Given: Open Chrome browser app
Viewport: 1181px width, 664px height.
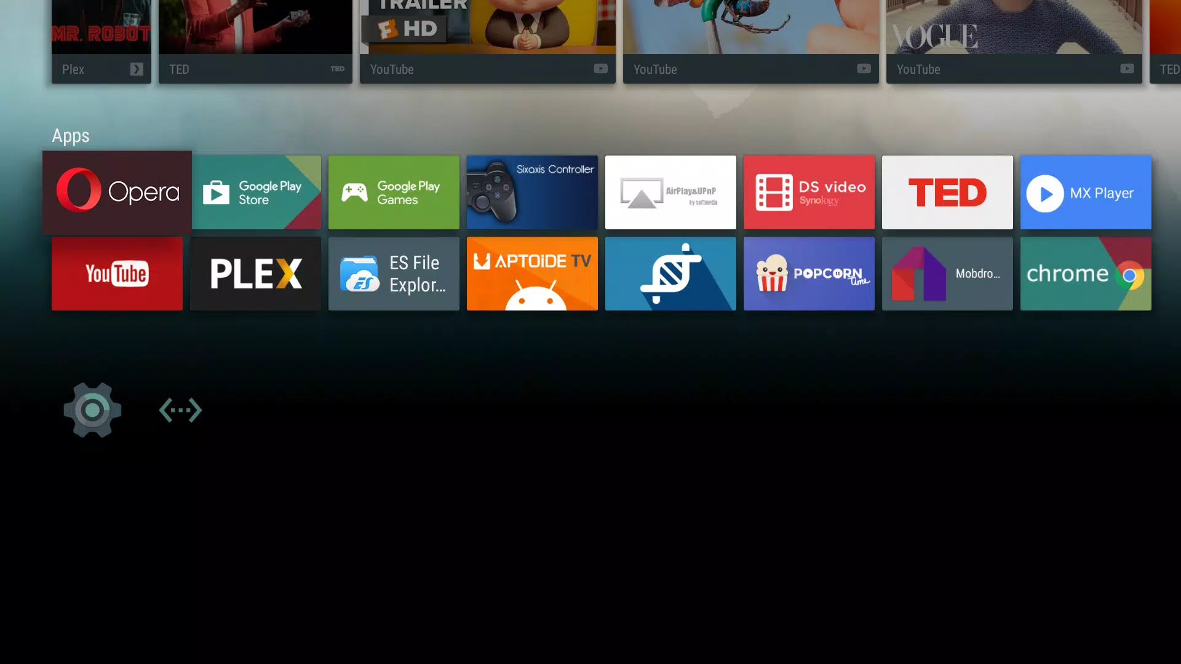Looking at the screenshot, I should 1086,273.
